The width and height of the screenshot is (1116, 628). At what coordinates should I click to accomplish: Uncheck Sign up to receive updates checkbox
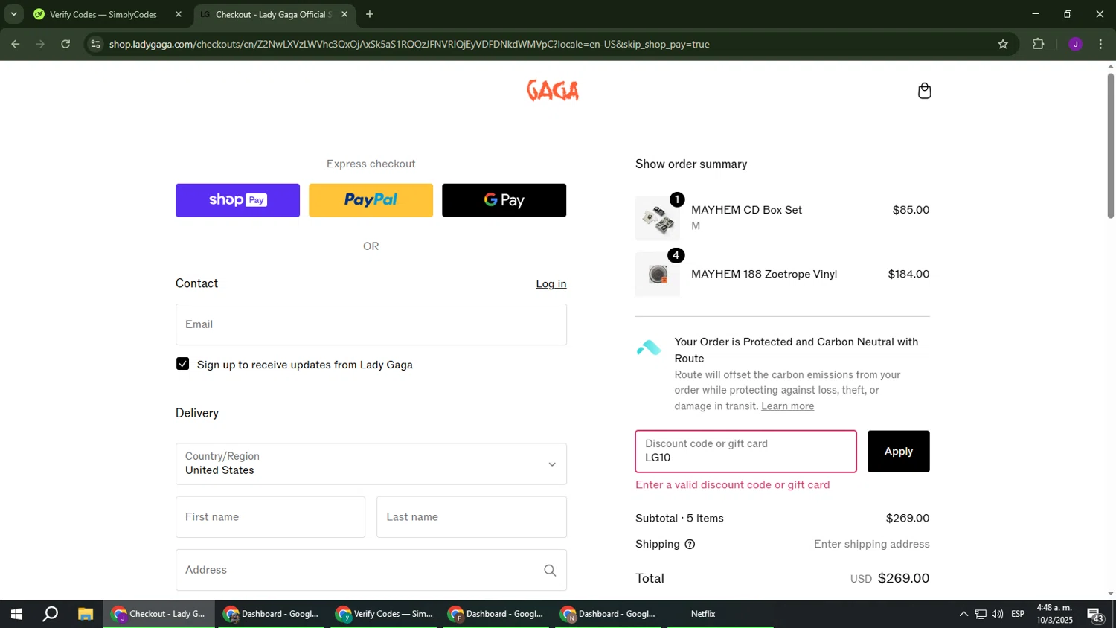pyautogui.click(x=183, y=364)
